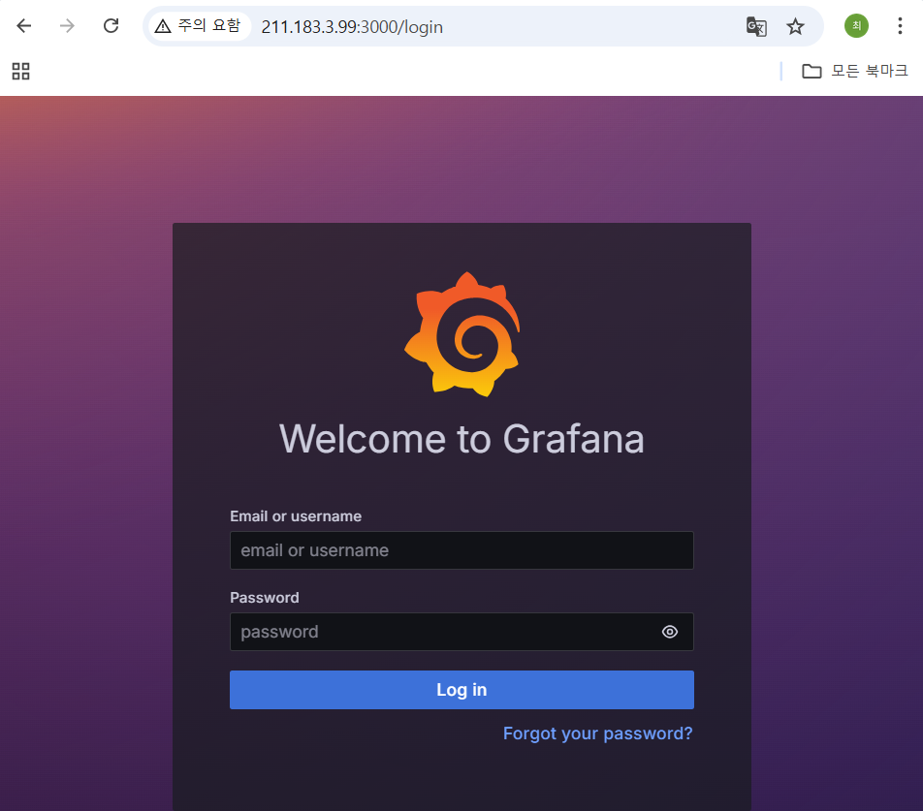The height and width of the screenshot is (811, 923).
Task: Click the Welcome to Grafana heading
Action: coord(462,439)
